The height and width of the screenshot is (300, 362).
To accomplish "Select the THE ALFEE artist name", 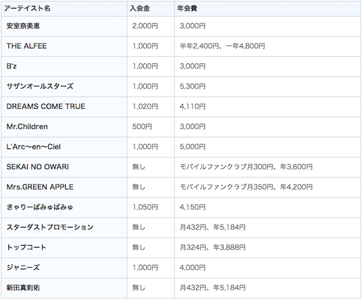I will [27, 46].
